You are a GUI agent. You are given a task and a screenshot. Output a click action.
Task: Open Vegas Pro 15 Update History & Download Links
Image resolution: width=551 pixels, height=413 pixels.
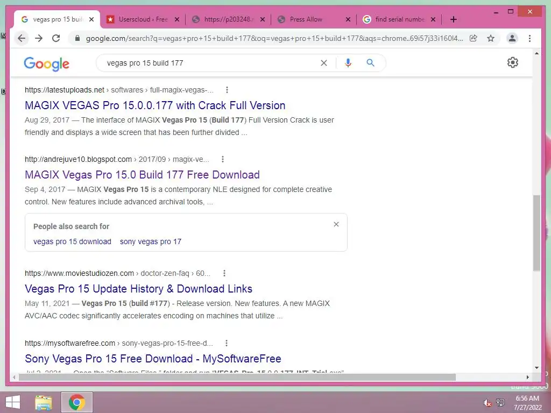click(138, 289)
